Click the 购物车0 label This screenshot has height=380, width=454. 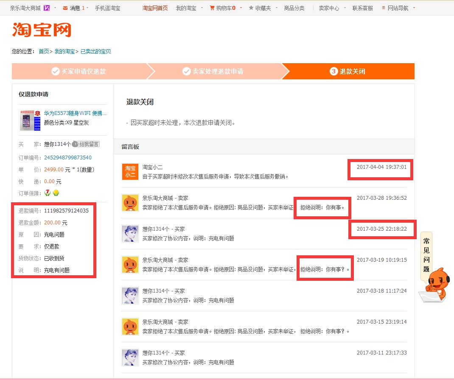point(226,8)
